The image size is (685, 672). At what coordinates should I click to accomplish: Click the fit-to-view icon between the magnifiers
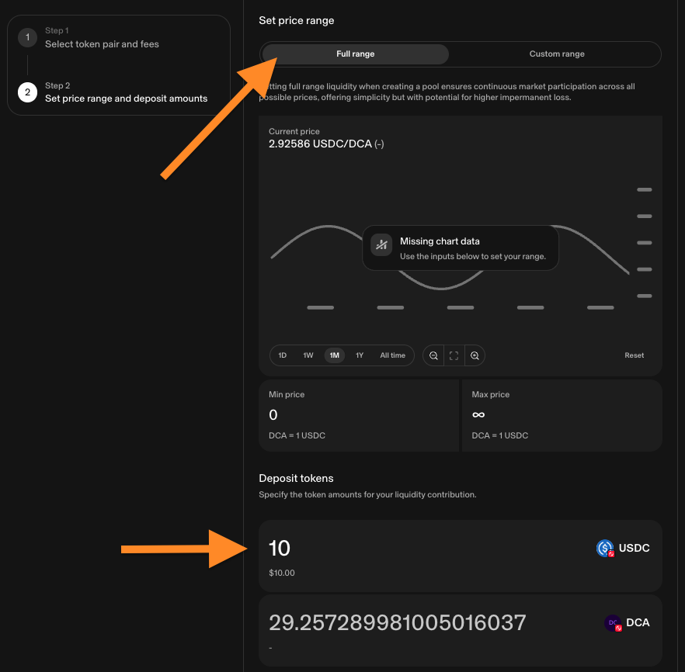tap(454, 355)
